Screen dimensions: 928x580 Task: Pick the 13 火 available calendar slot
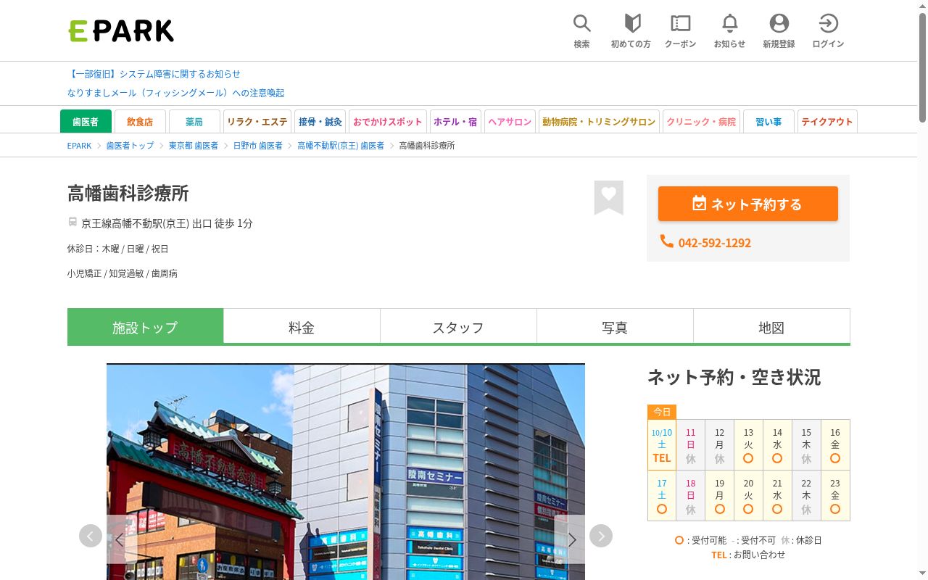pyautogui.click(x=748, y=445)
